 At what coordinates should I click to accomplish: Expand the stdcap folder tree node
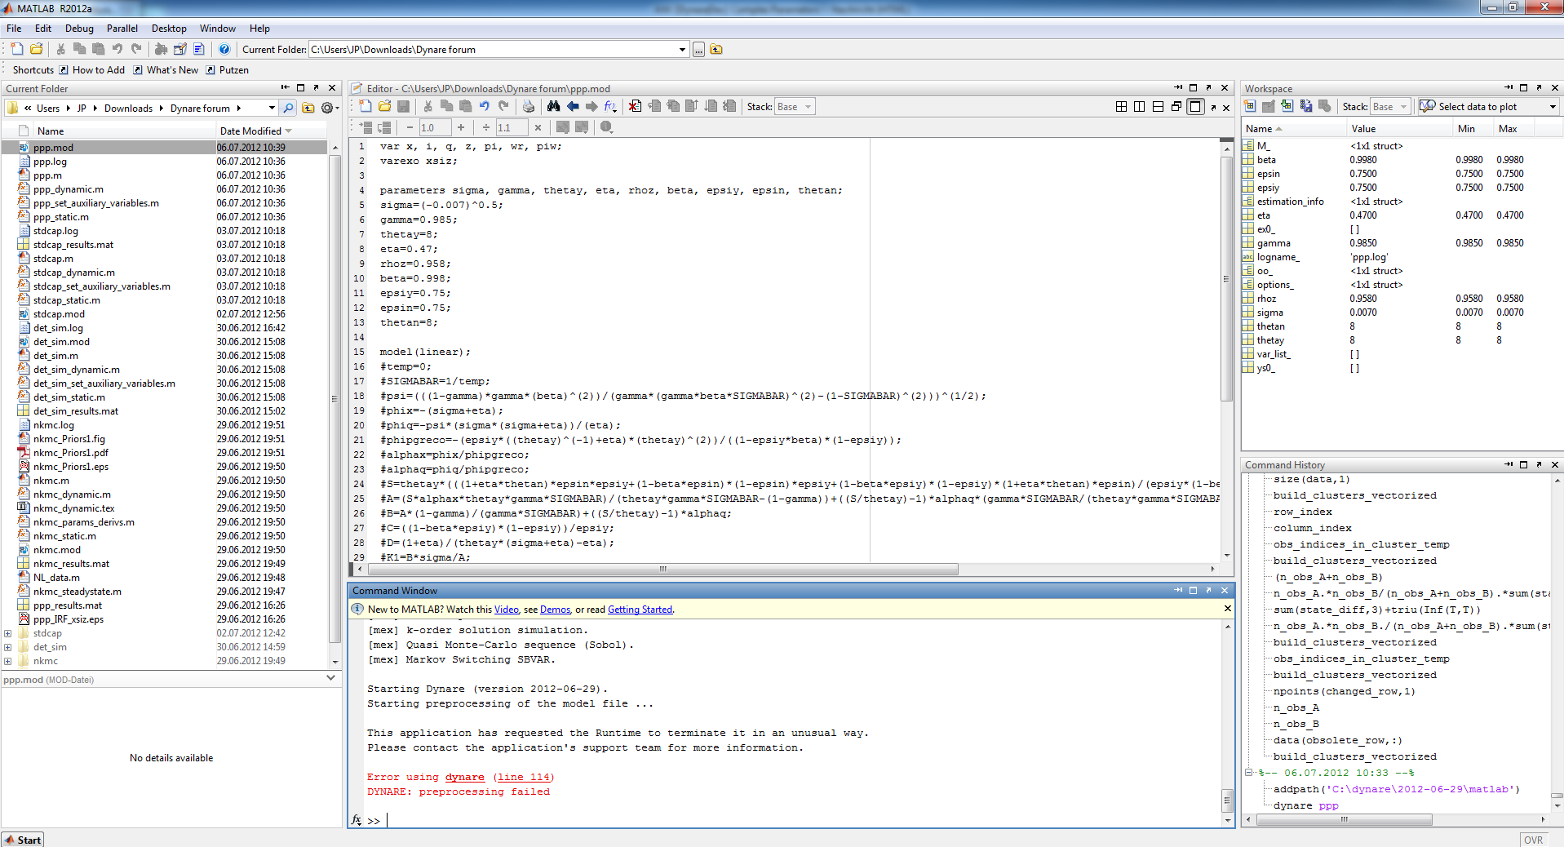click(x=8, y=633)
